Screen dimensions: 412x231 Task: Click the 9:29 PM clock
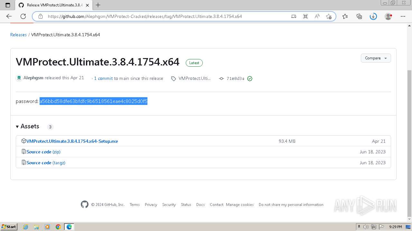pos(395,227)
